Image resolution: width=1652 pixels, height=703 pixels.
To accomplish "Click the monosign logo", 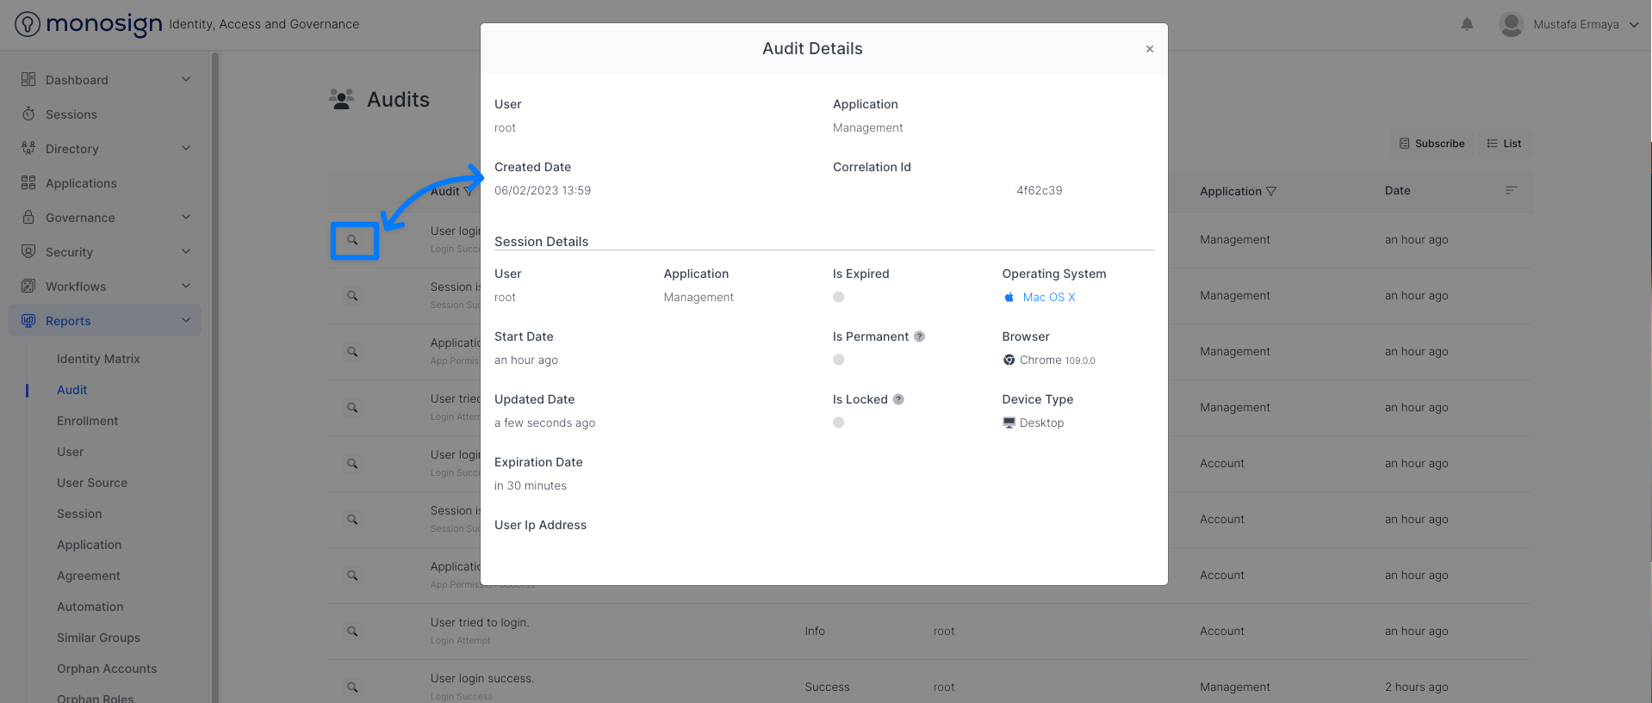I will (88, 24).
